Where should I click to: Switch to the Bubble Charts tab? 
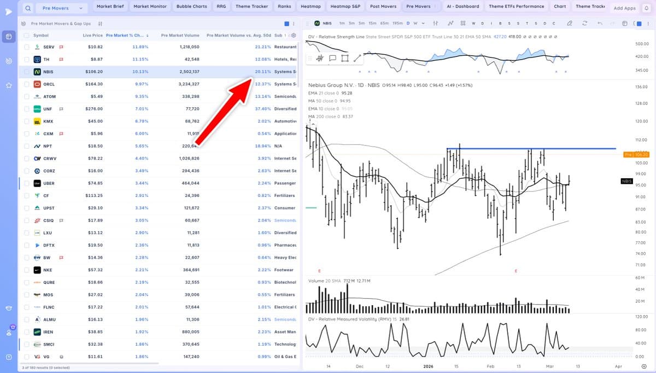(x=191, y=7)
